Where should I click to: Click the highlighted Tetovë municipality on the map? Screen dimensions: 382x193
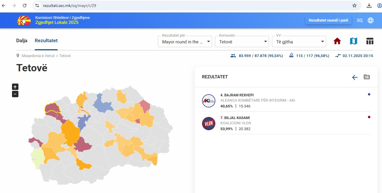pos(52,108)
